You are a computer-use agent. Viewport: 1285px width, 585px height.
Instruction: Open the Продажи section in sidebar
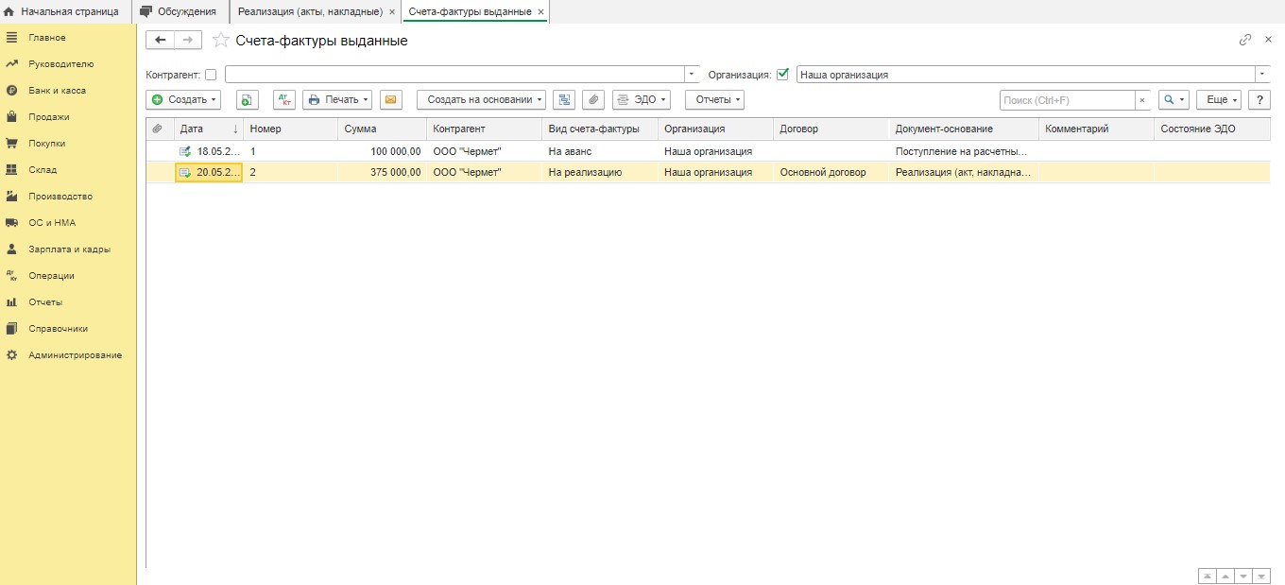pos(48,117)
